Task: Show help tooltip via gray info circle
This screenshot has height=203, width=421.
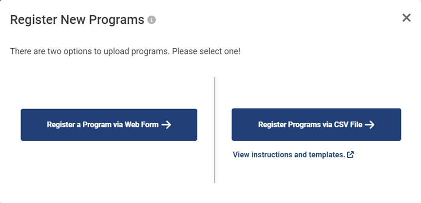Action: 152,20
